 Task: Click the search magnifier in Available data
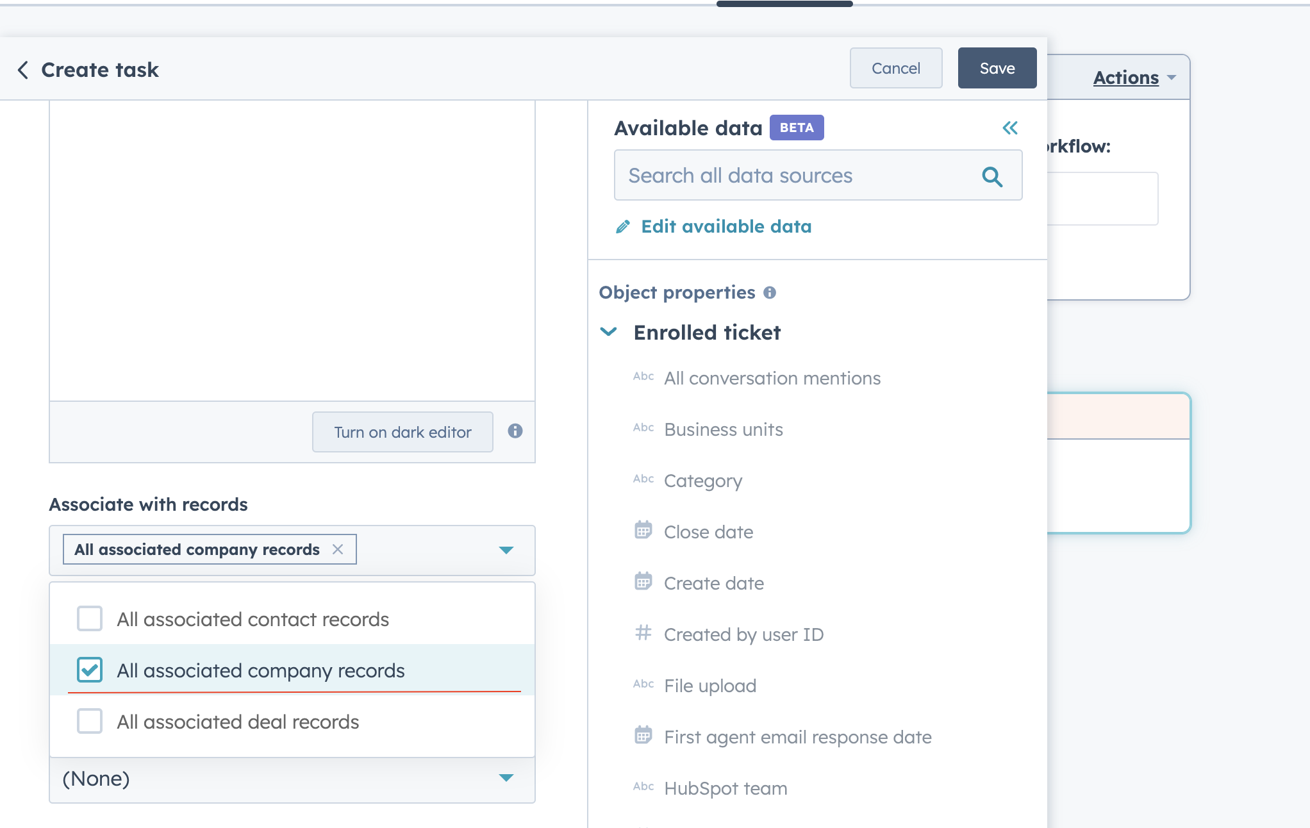click(992, 176)
